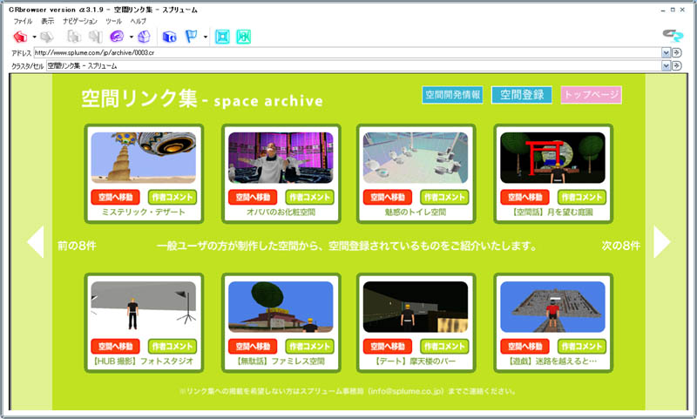697x419 pixels.
Task: Click the teal fullscreen view icon
Action: tap(244, 37)
